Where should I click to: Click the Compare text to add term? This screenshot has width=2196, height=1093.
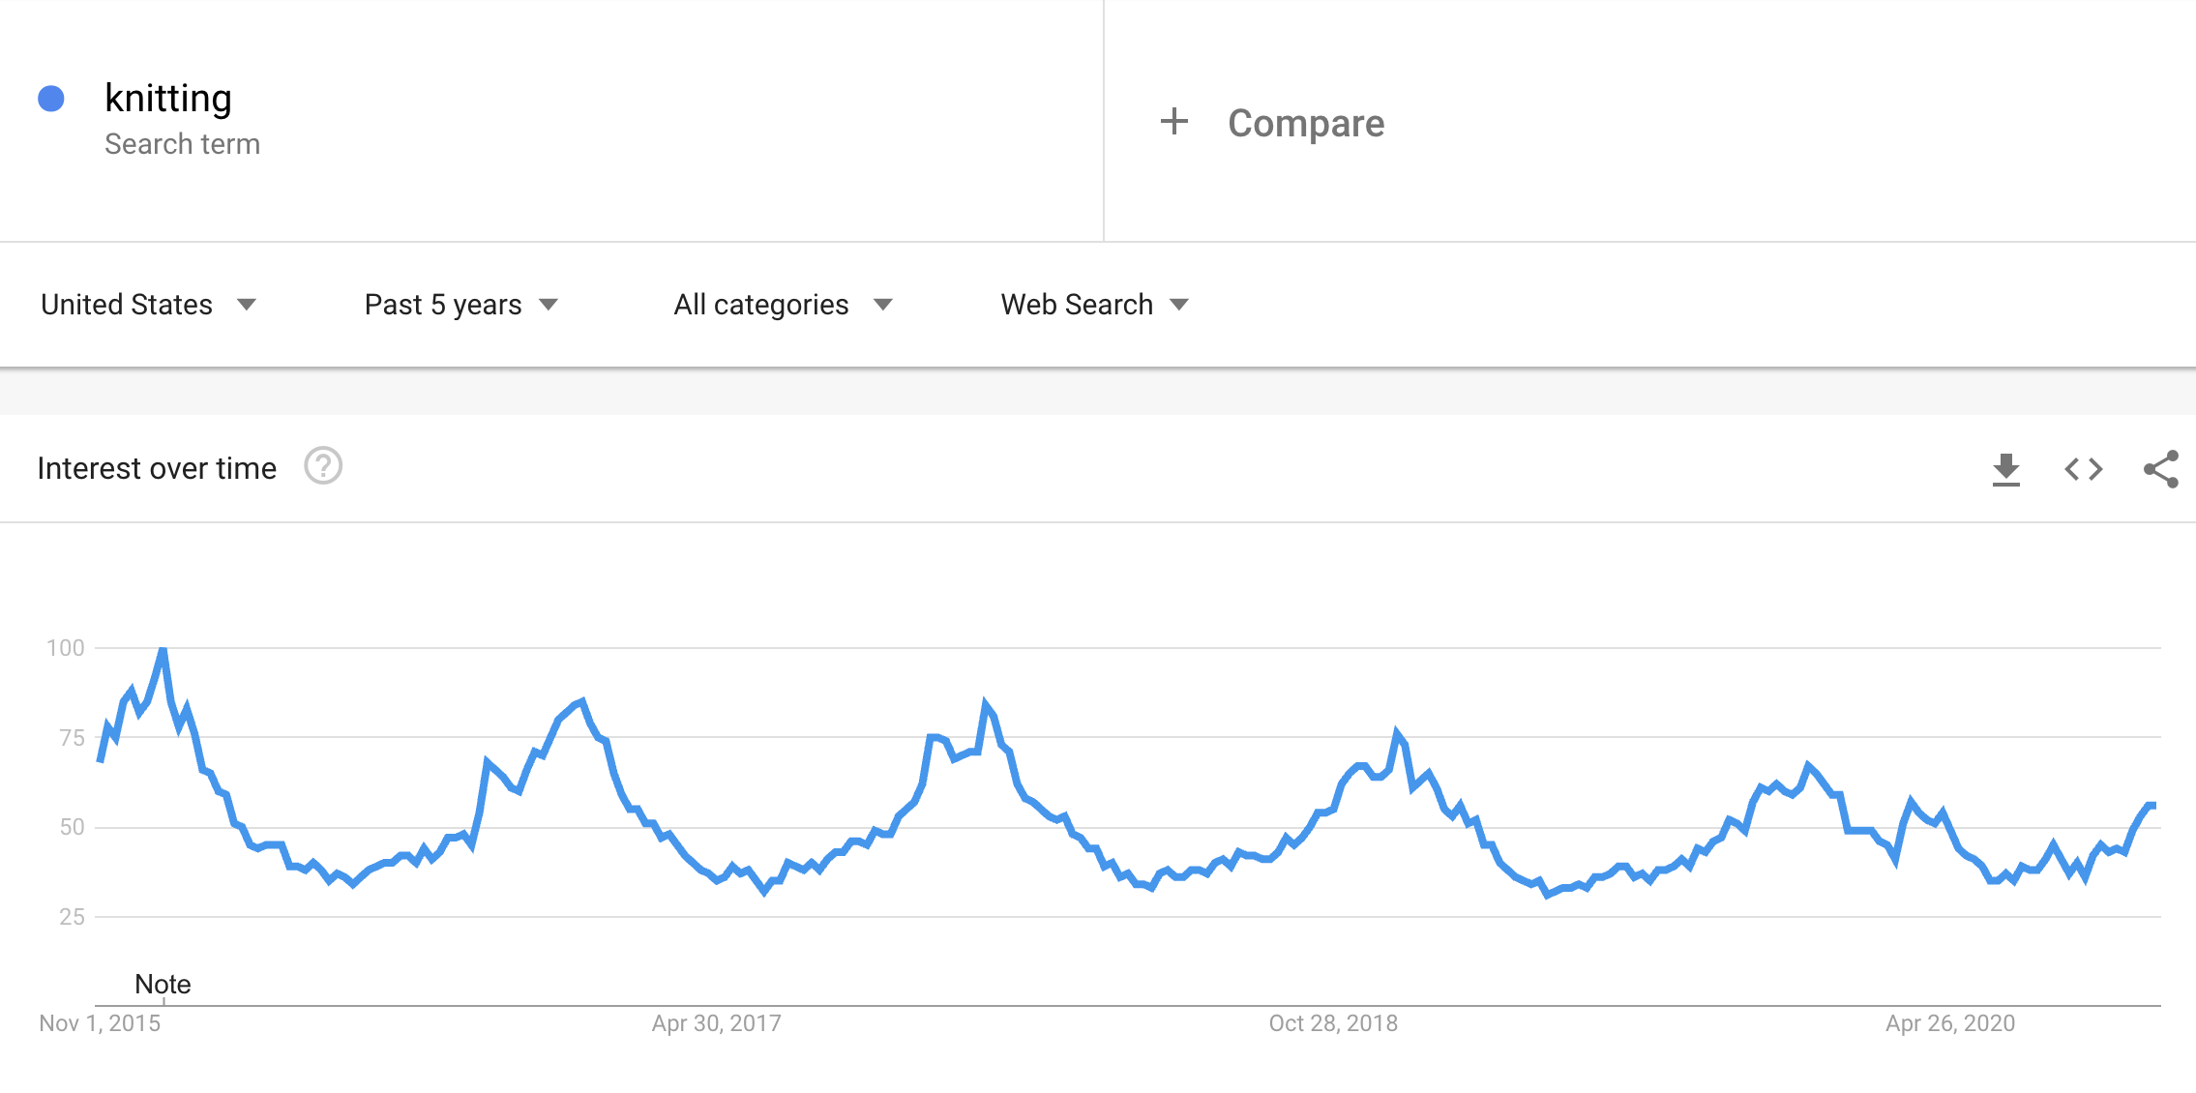1306,123
